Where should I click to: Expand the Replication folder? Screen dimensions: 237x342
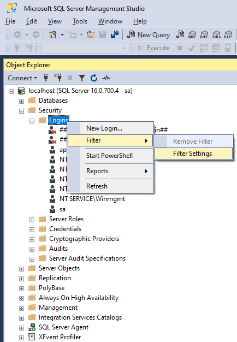[x=21, y=279]
